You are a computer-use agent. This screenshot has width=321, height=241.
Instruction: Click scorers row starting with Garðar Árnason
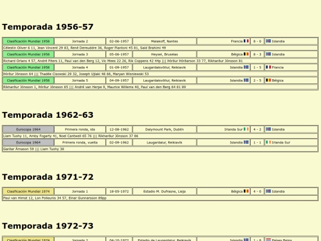click(160, 149)
